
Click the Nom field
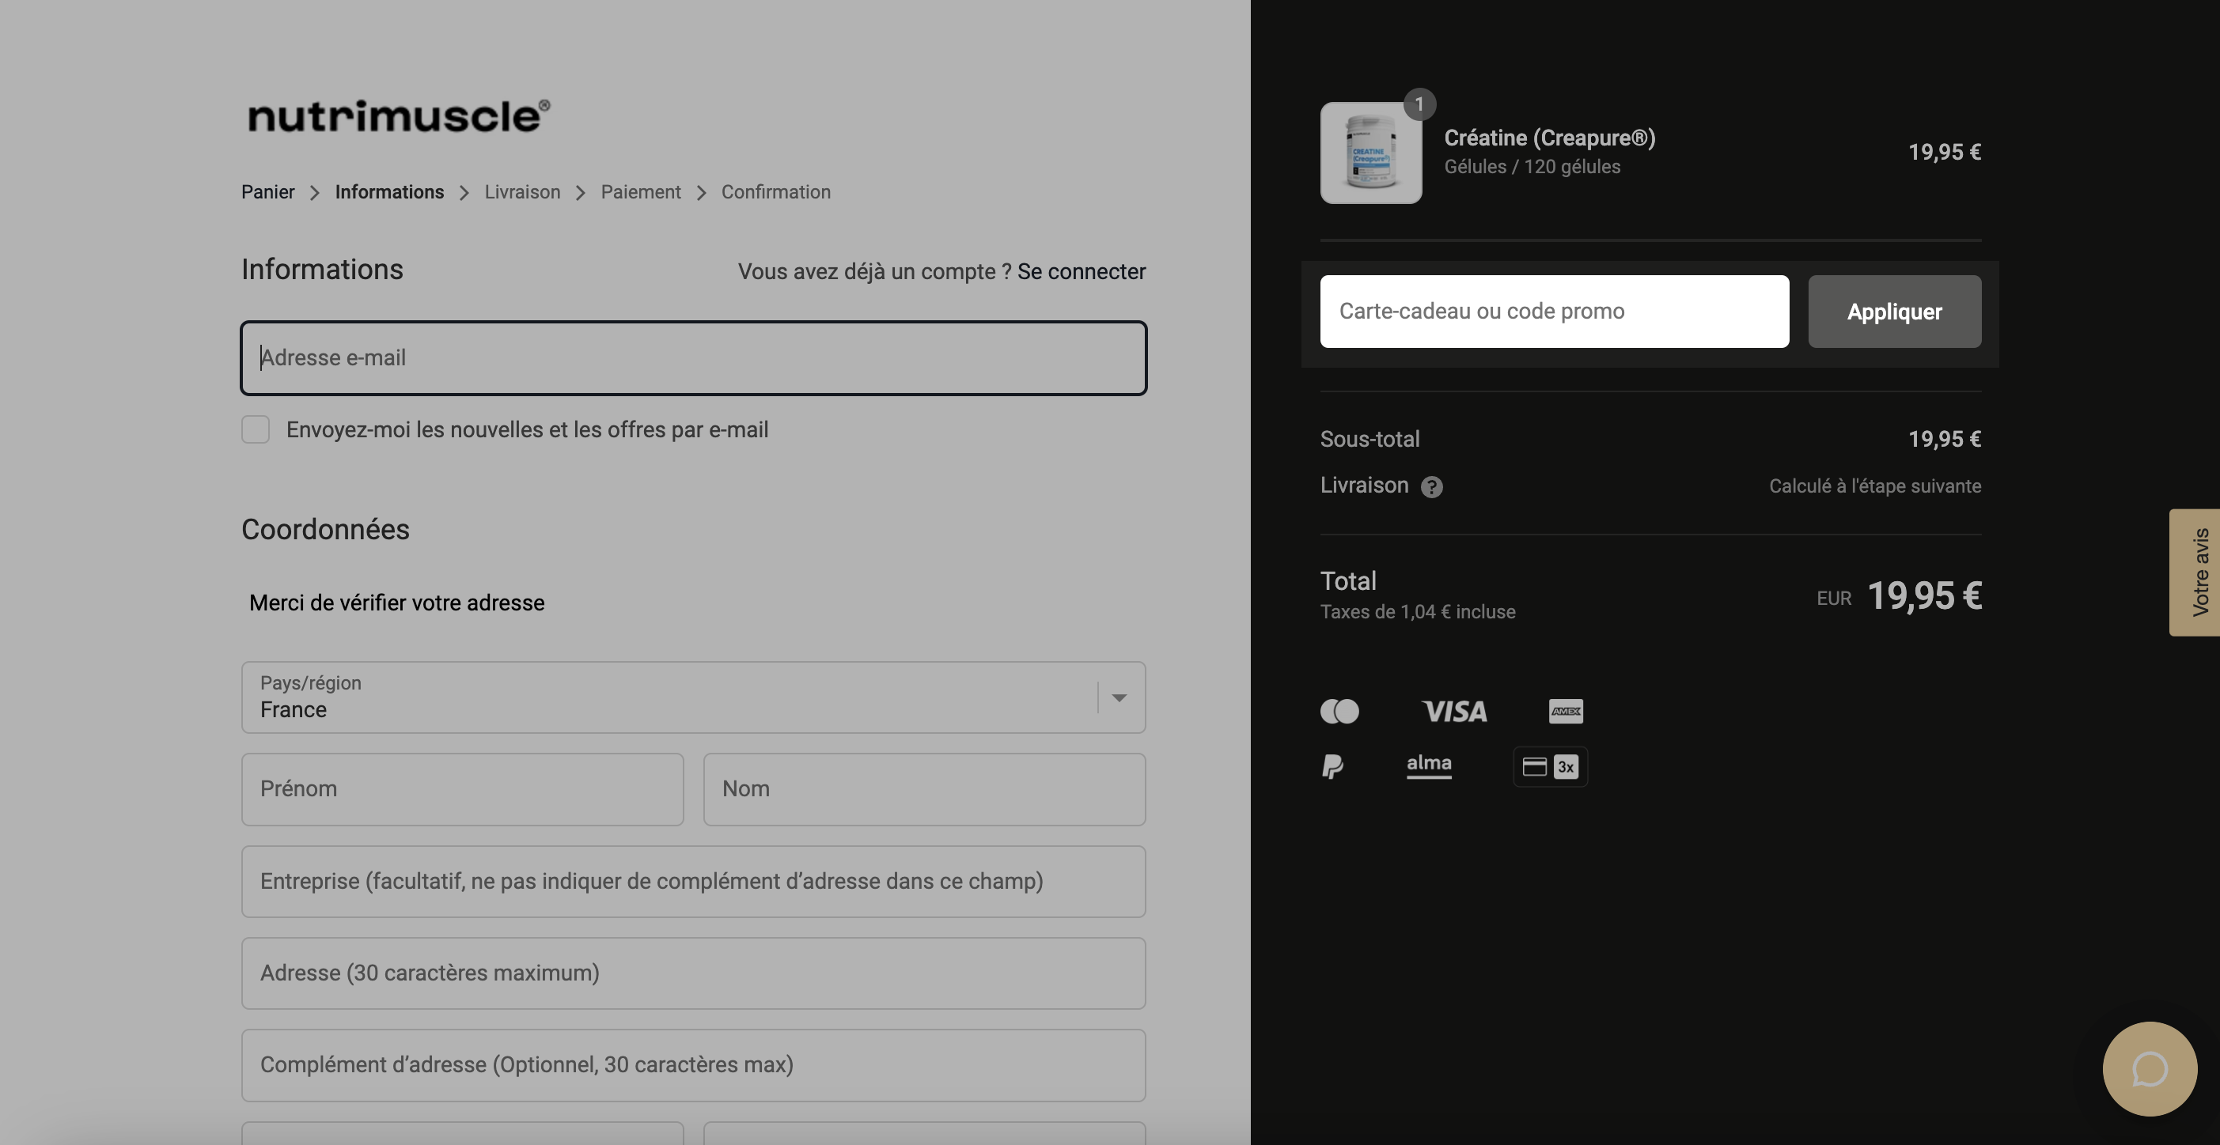click(924, 789)
